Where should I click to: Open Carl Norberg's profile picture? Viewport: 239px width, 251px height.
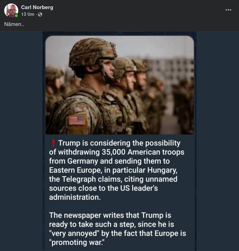coord(11,11)
